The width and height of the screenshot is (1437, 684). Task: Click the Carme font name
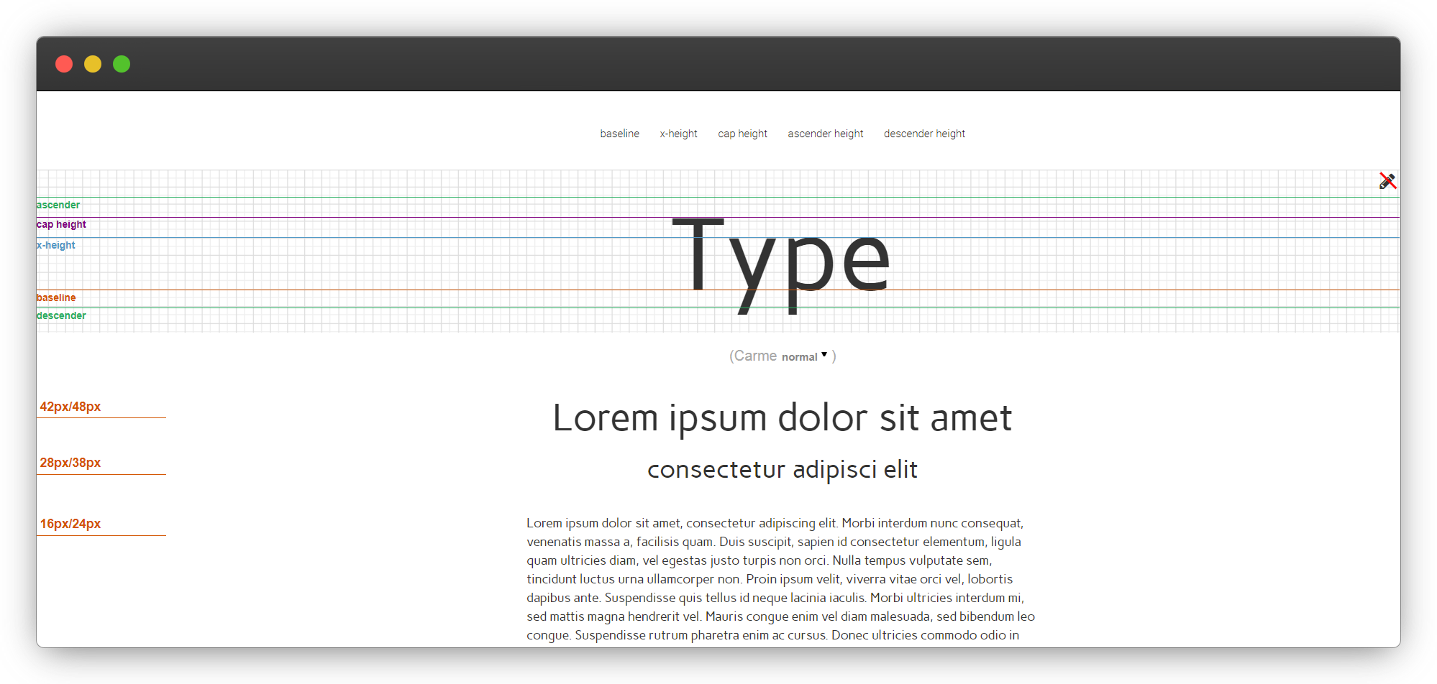pos(755,356)
